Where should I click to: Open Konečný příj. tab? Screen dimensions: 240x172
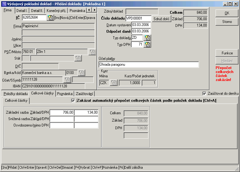pyautogui.click(x=56, y=11)
